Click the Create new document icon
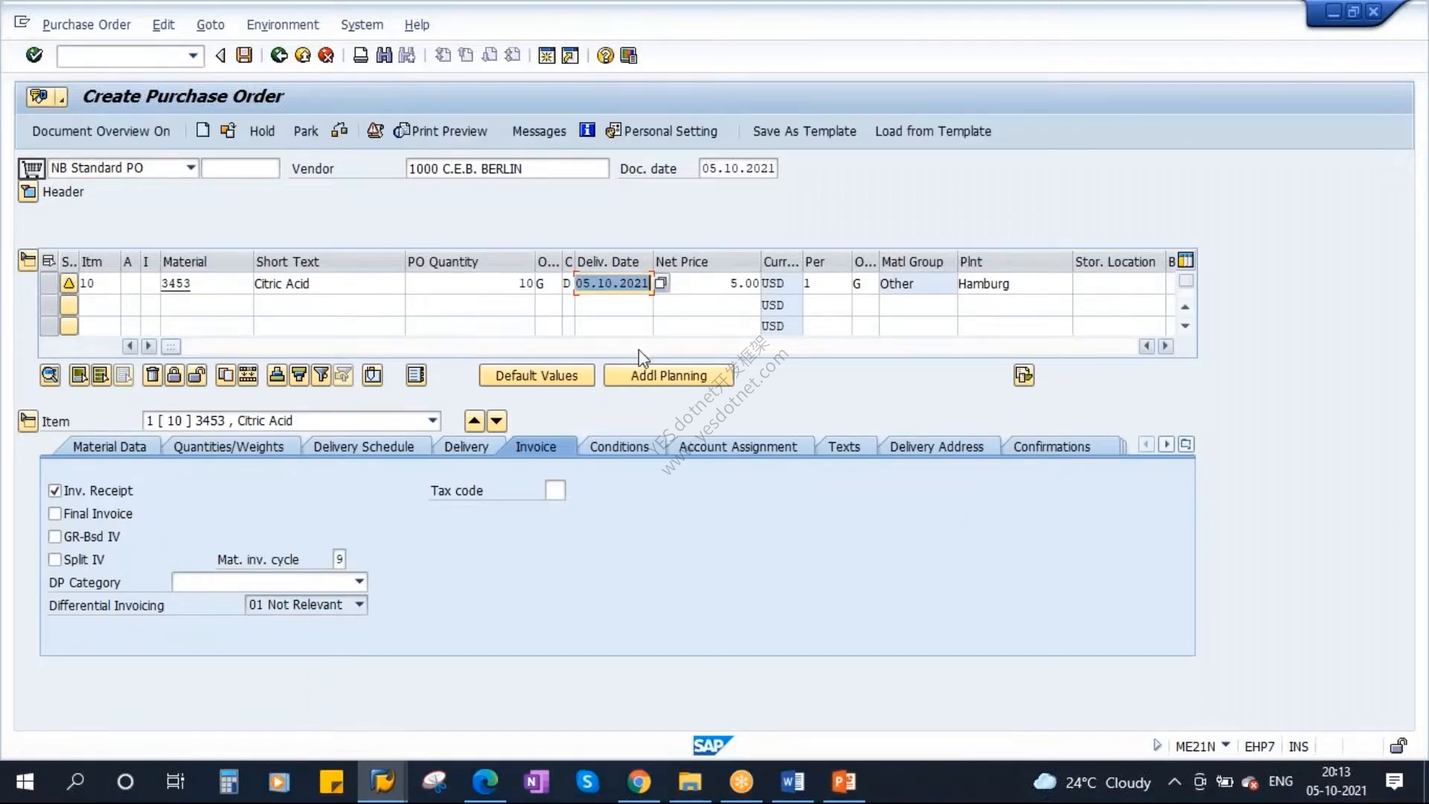This screenshot has width=1429, height=804. coord(202,130)
